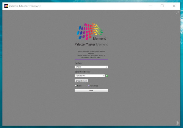This screenshot has height=128, width=183.
Task: Click the Palette Master app icon in title bar
Action: coord(6,6)
